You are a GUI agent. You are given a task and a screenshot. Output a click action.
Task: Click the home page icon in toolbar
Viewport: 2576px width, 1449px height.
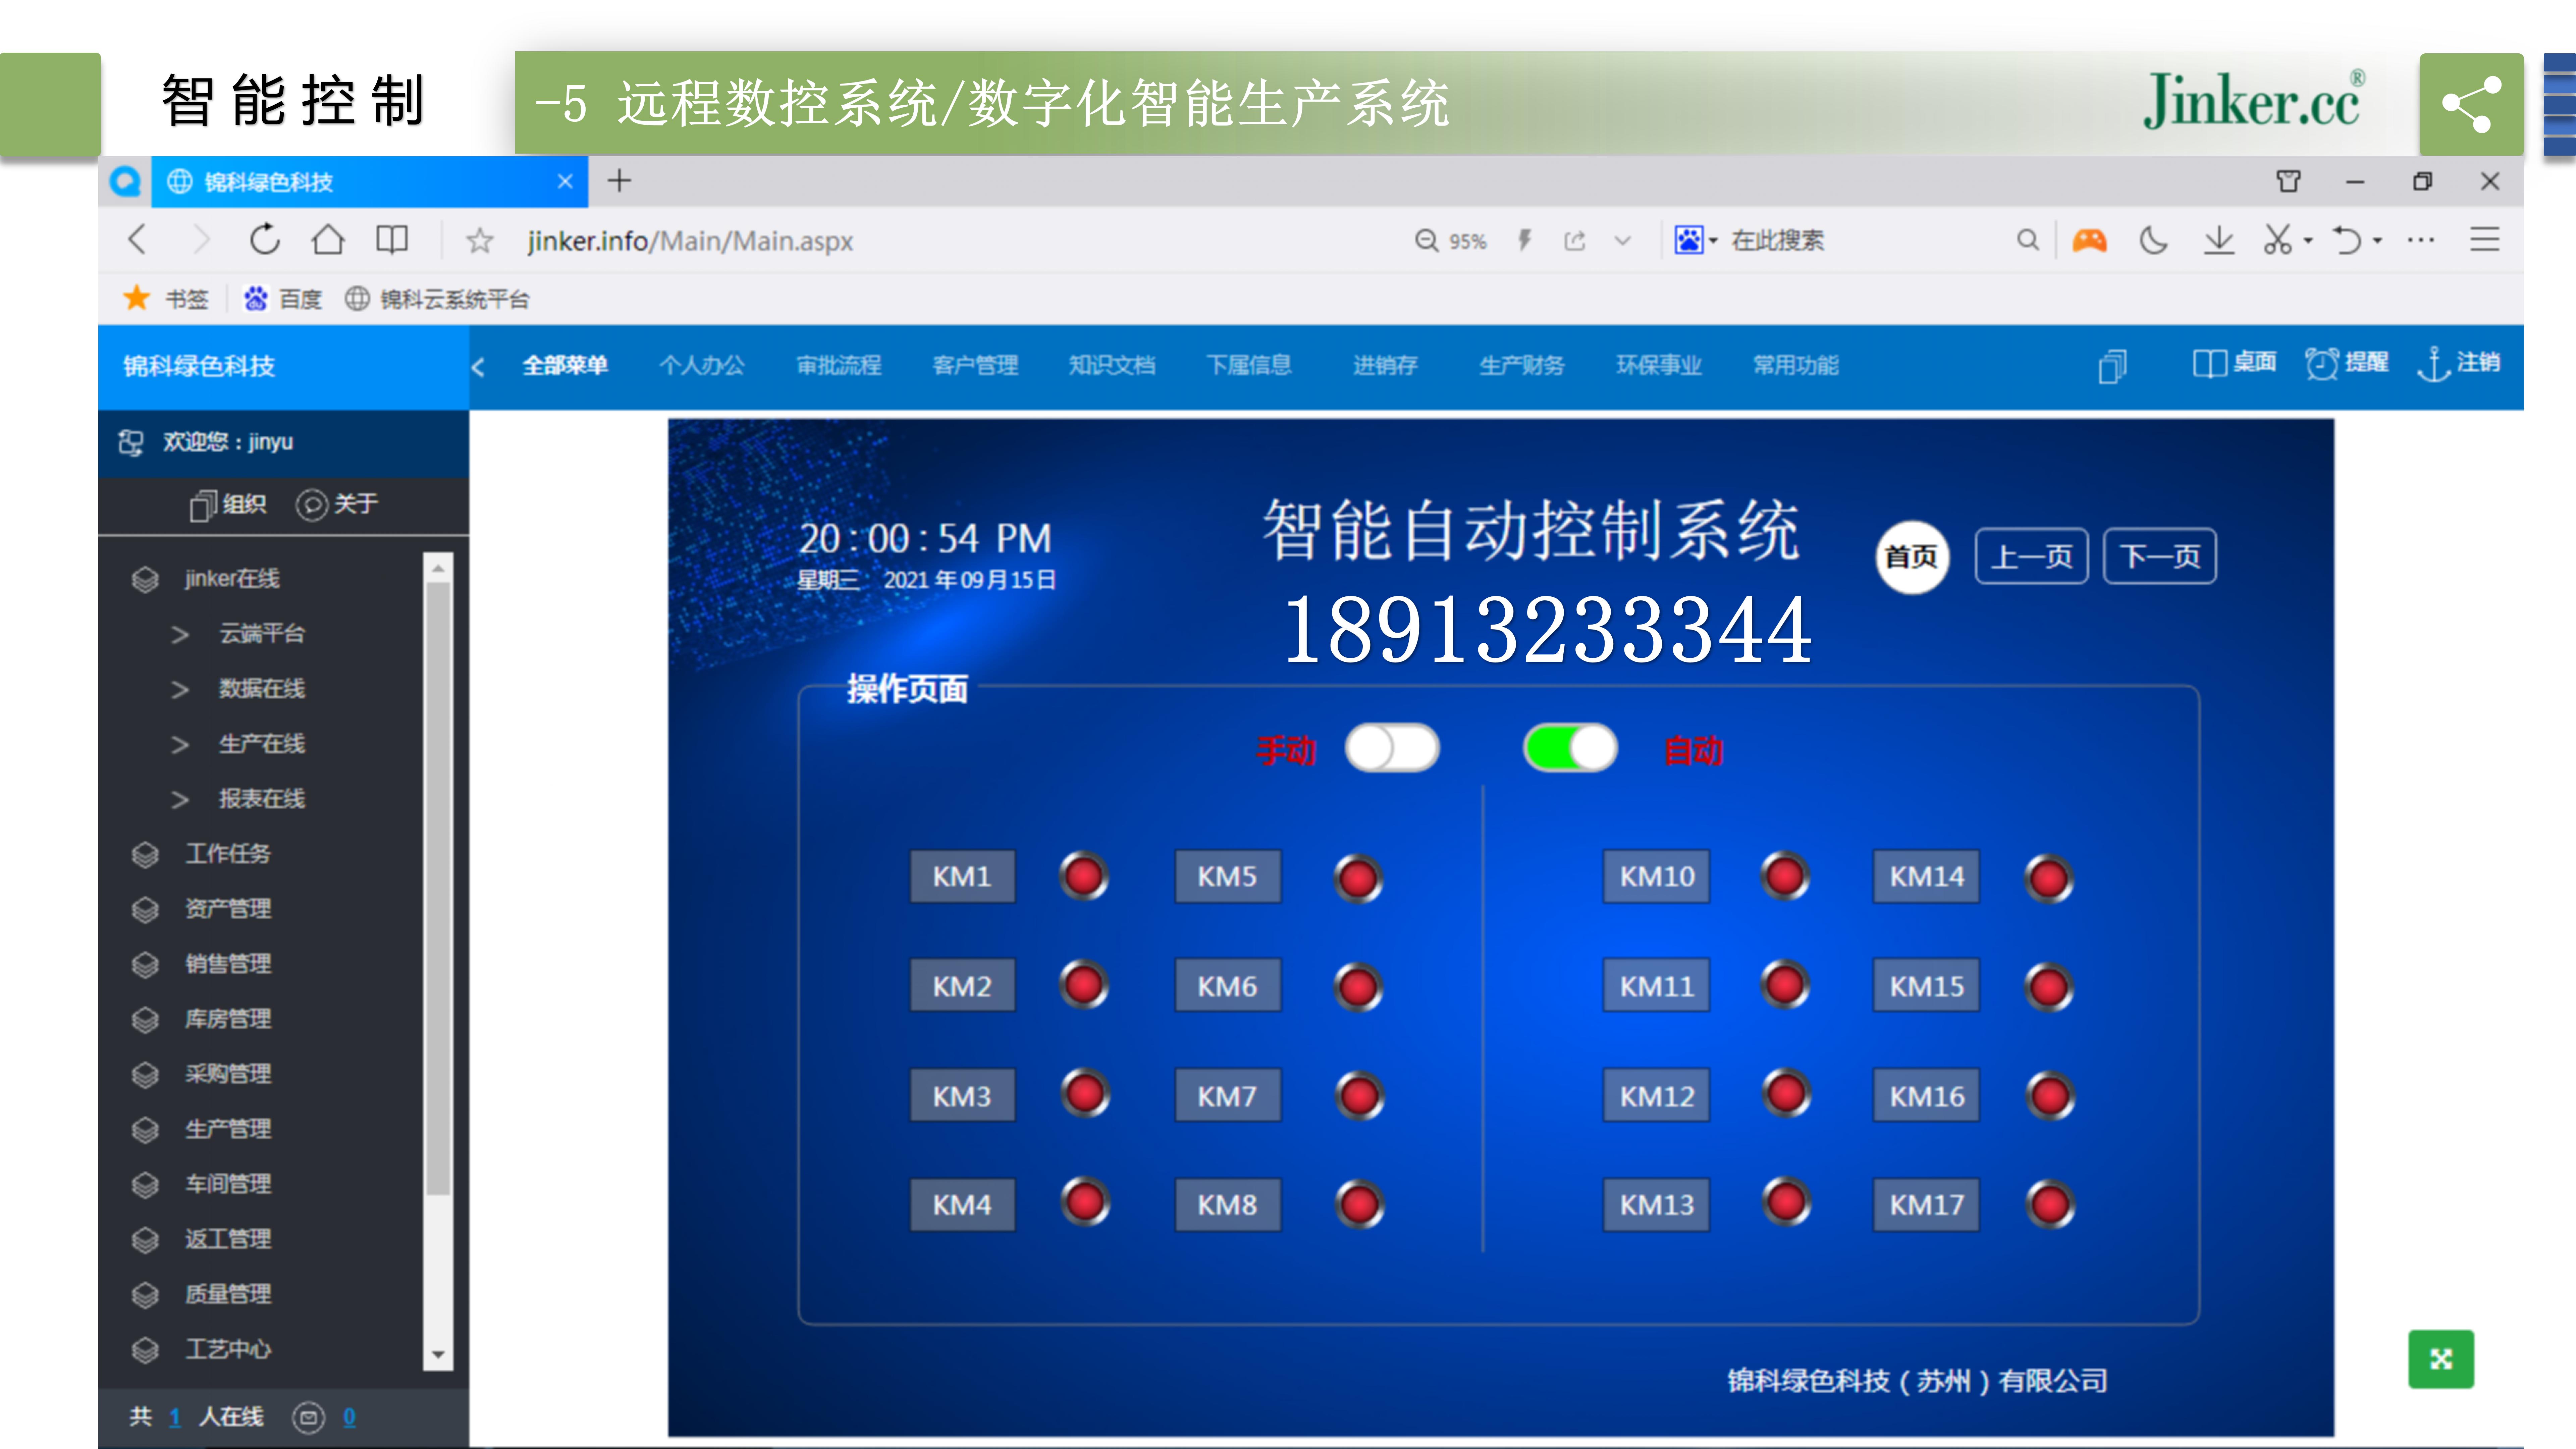(x=328, y=240)
